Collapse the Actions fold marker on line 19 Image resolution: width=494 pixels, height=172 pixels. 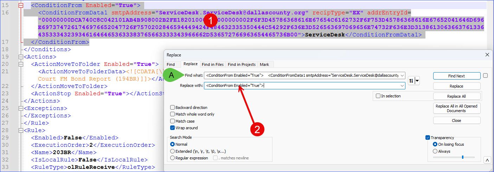point(21,57)
